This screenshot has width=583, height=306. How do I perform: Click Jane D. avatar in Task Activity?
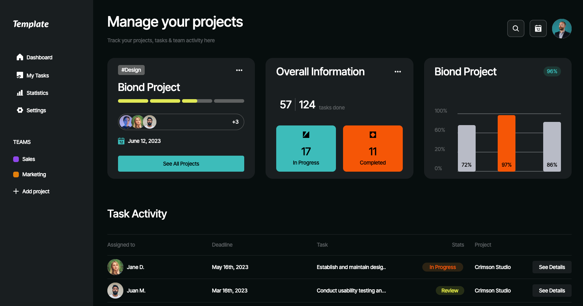pos(115,267)
